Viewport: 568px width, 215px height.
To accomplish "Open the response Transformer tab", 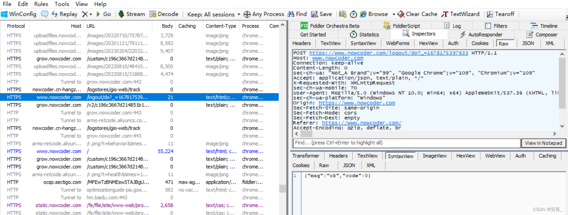I will point(306,156).
